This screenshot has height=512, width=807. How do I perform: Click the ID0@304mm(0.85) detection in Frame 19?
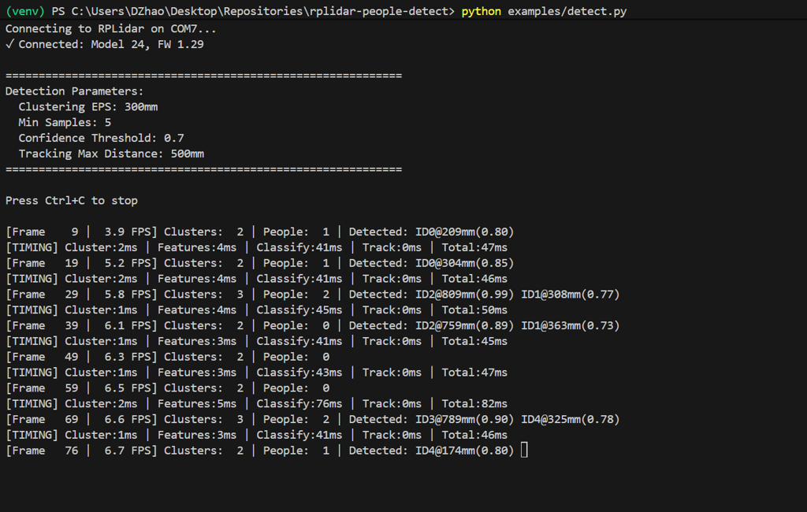465,263
